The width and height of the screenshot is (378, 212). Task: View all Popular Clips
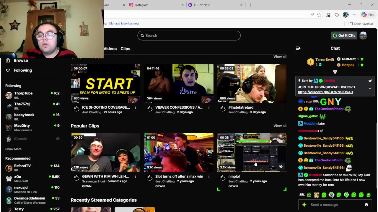coord(280,126)
